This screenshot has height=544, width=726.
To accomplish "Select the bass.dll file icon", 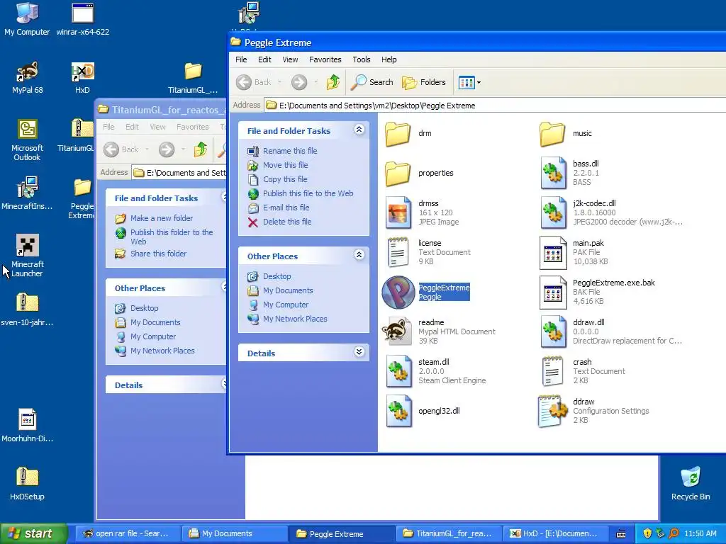I will [553, 173].
